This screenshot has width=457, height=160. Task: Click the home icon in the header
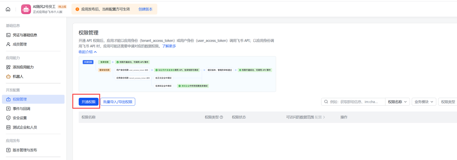[x=8, y=9]
